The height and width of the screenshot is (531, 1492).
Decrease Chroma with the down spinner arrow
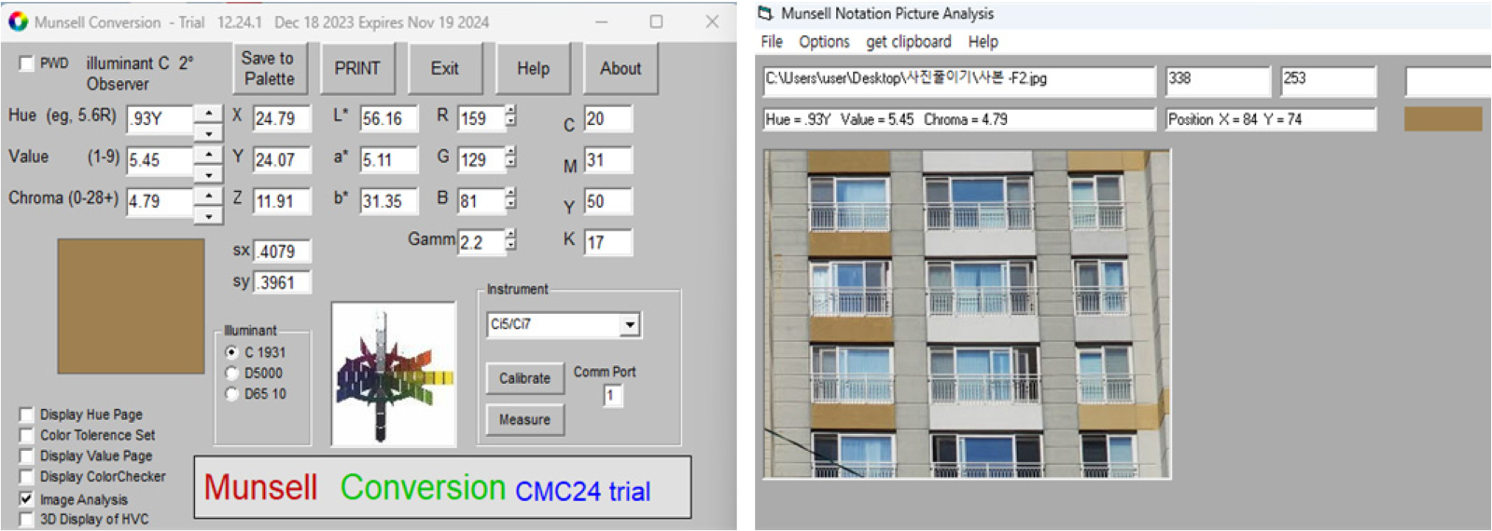tap(209, 216)
